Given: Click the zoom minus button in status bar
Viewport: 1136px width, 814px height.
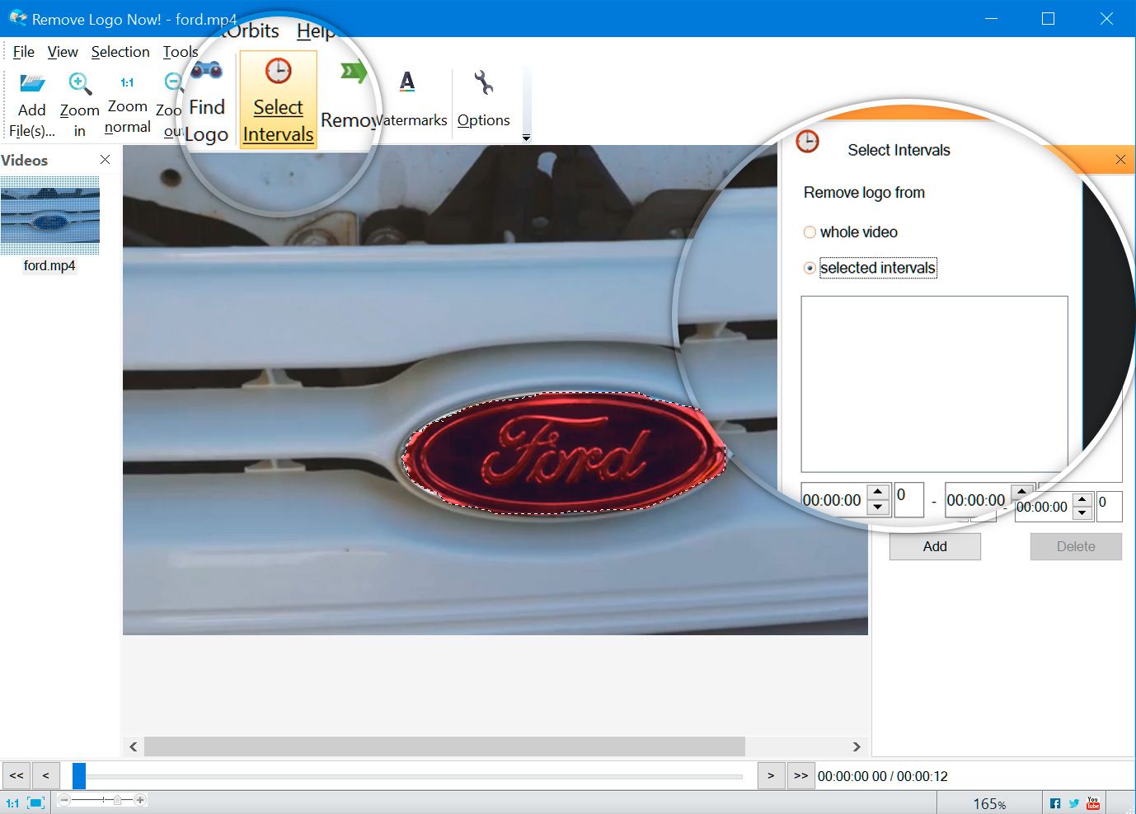Looking at the screenshot, I should pyautogui.click(x=64, y=800).
